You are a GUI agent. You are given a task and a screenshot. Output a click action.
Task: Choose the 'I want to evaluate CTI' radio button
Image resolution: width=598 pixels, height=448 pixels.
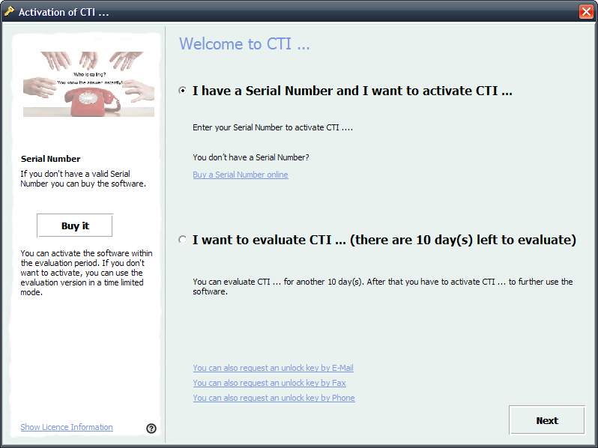(183, 240)
